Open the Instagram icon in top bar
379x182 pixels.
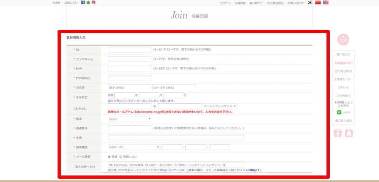coord(93,2)
